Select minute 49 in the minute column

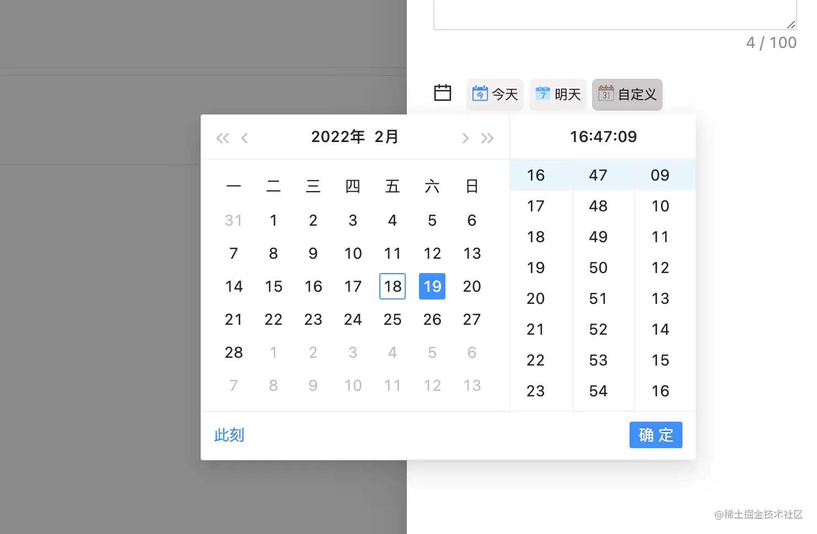tap(604, 237)
